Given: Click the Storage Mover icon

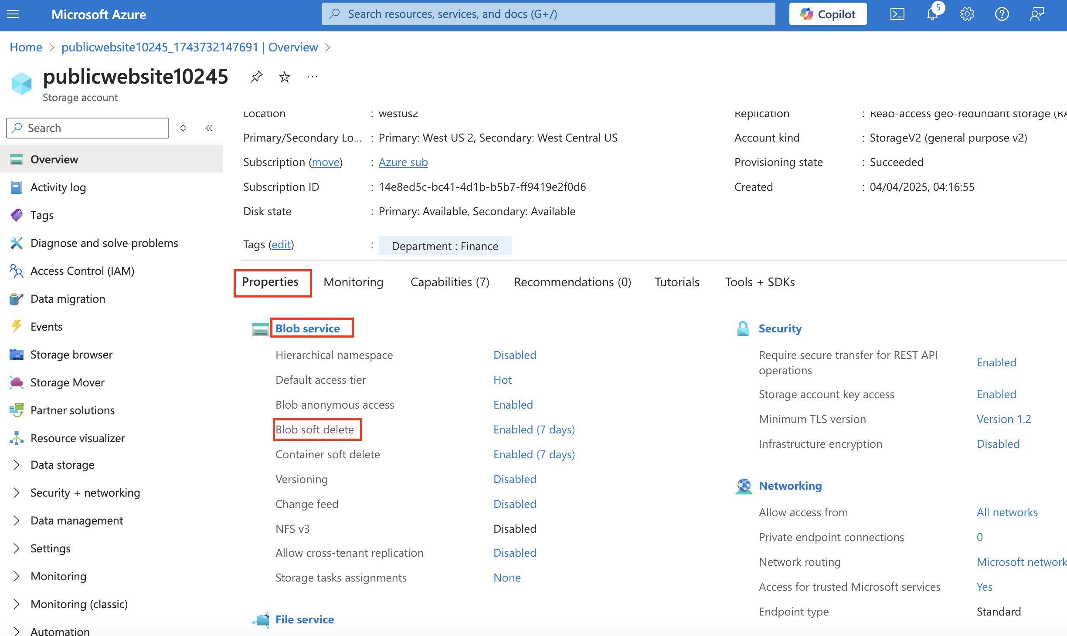Looking at the screenshot, I should coord(17,382).
